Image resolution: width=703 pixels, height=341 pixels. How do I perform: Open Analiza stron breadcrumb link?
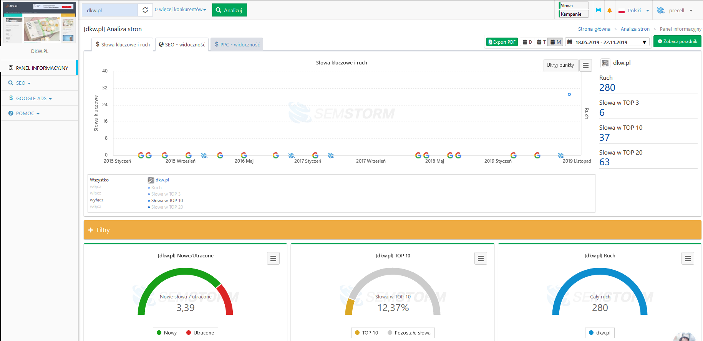(635, 29)
